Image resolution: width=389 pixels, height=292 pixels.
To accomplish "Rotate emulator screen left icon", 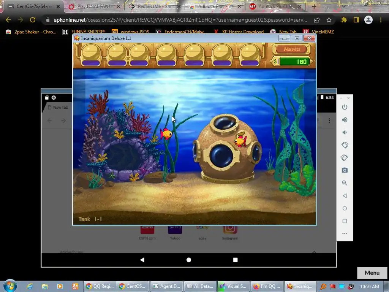I will (x=345, y=145).
